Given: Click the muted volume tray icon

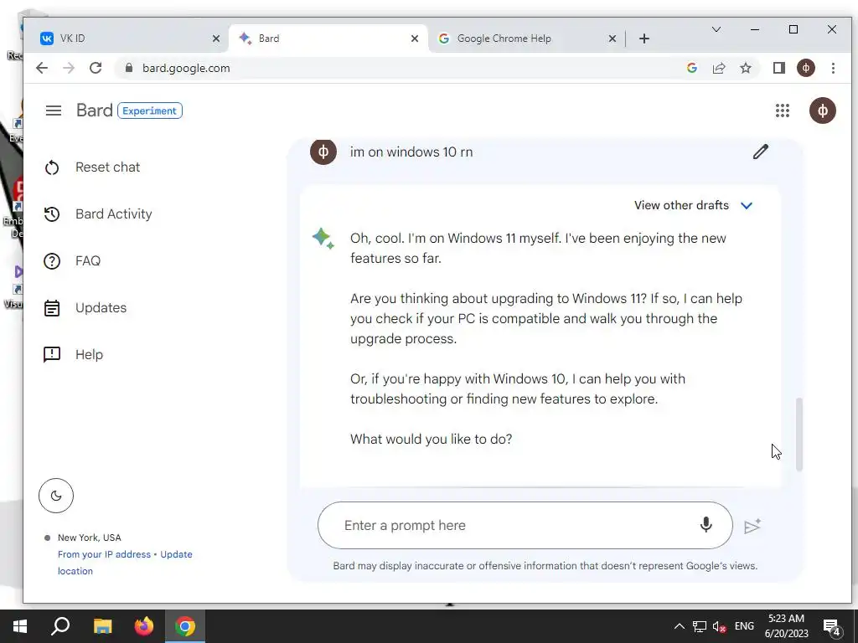Looking at the screenshot, I should (719, 626).
